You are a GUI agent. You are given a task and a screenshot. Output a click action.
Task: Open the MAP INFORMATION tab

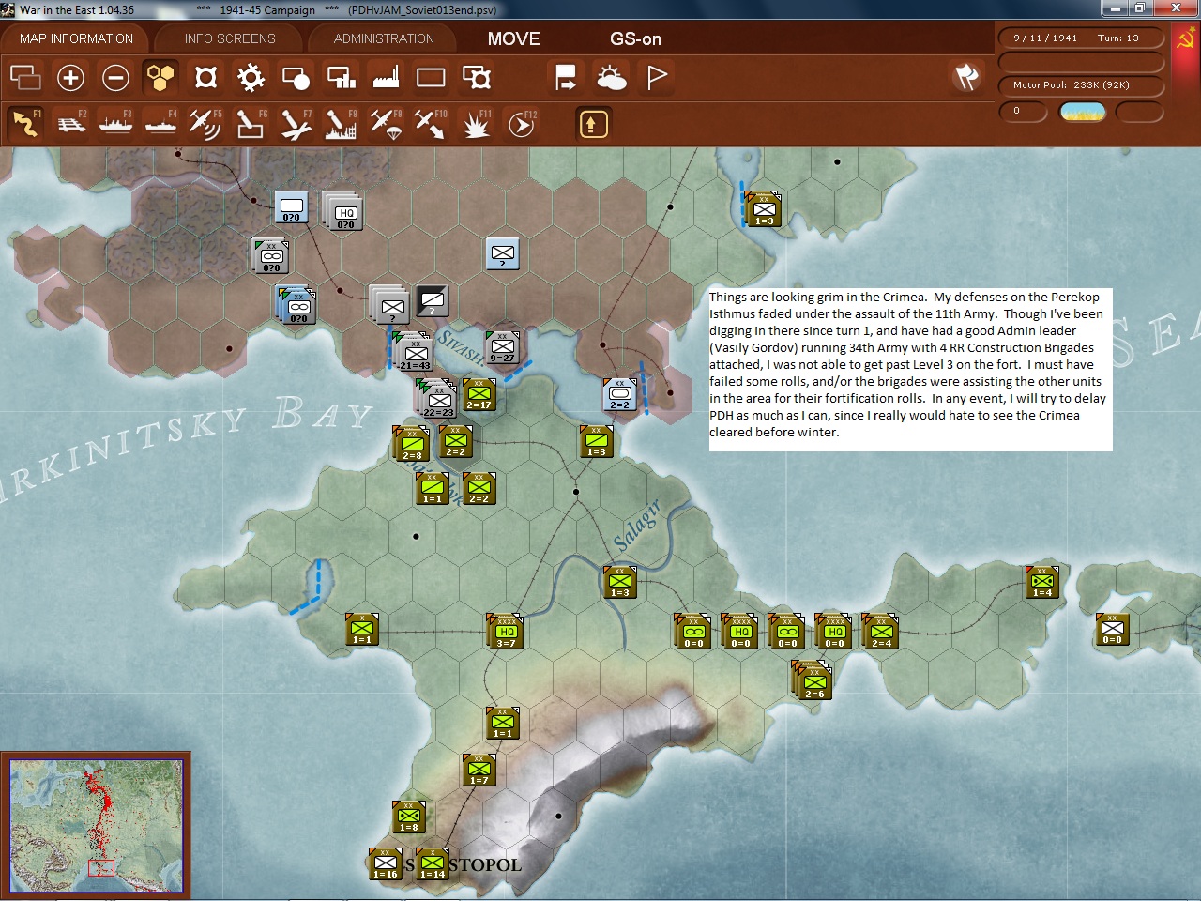point(76,38)
